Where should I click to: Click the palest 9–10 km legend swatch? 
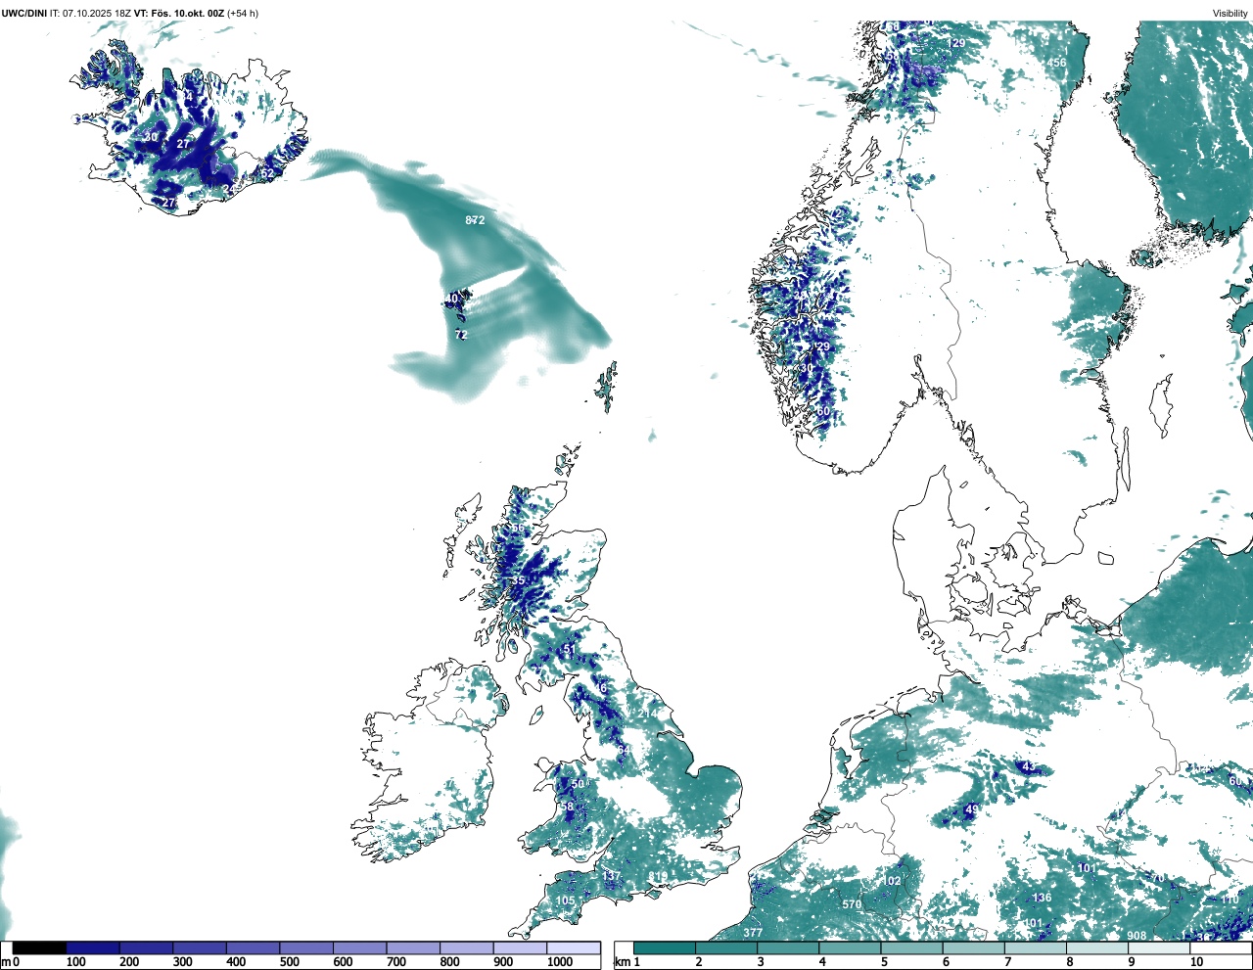[1159, 947]
